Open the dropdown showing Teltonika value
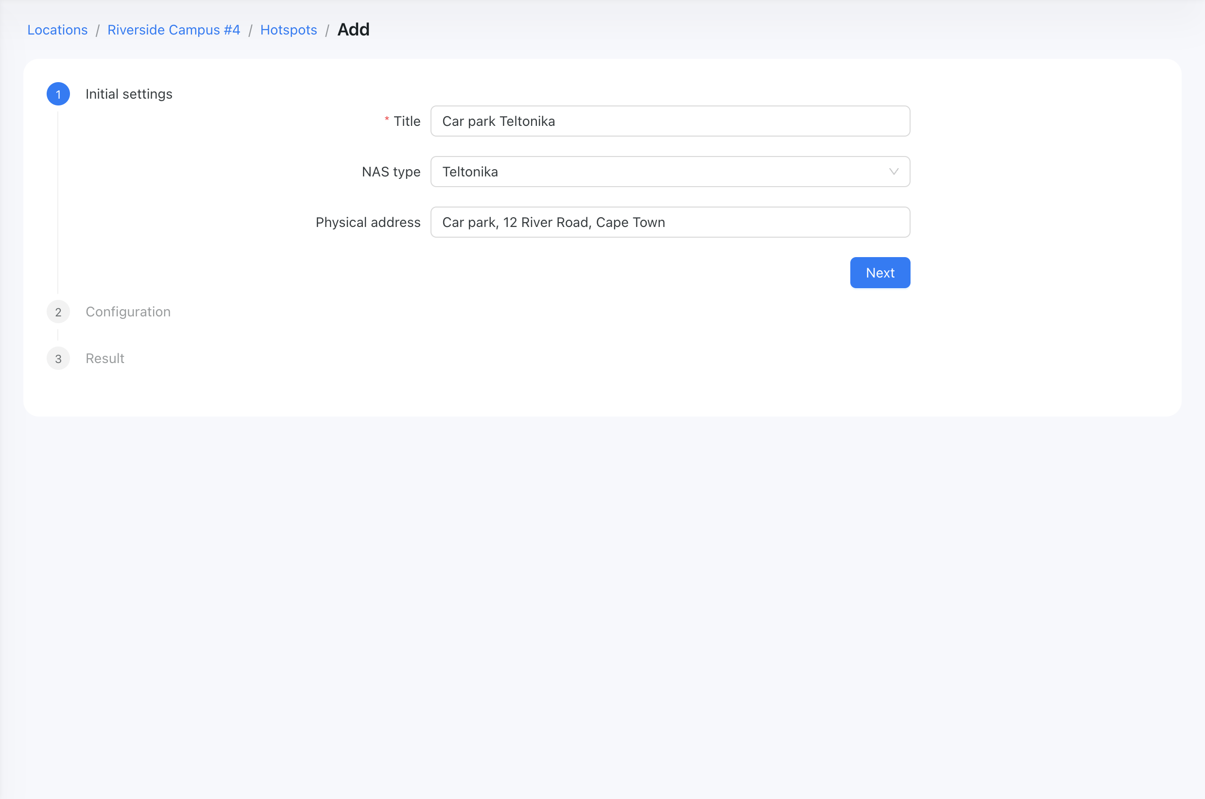 coord(670,172)
